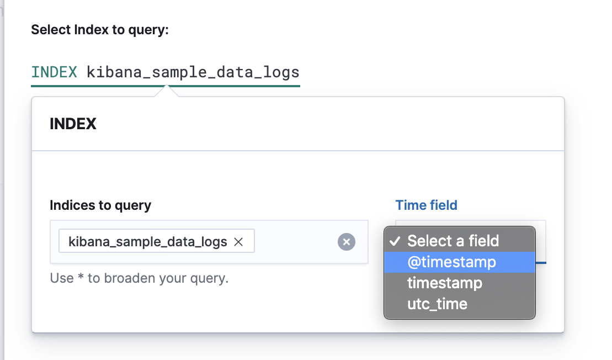
Task: Click the Time field label
Action: [426, 205]
